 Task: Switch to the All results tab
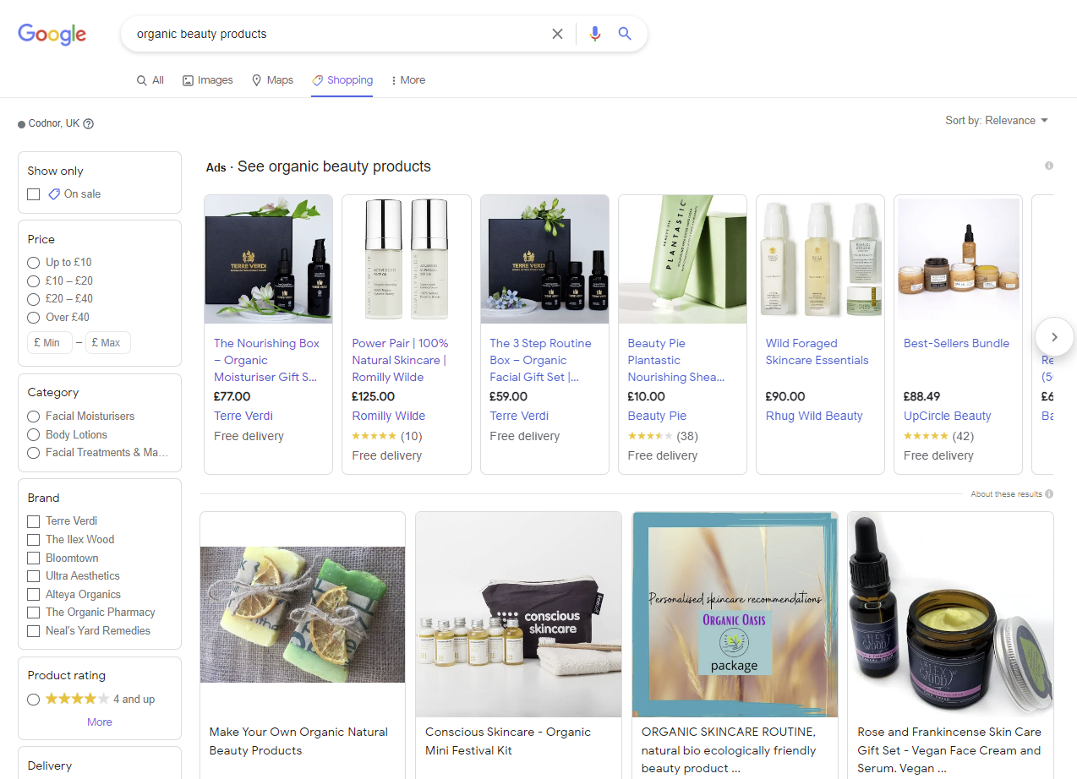150,79
